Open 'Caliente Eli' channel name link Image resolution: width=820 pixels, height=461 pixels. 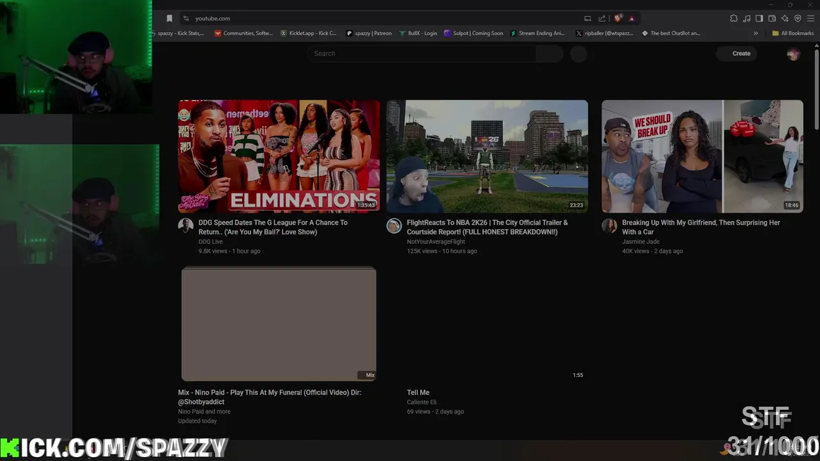[x=422, y=402]
